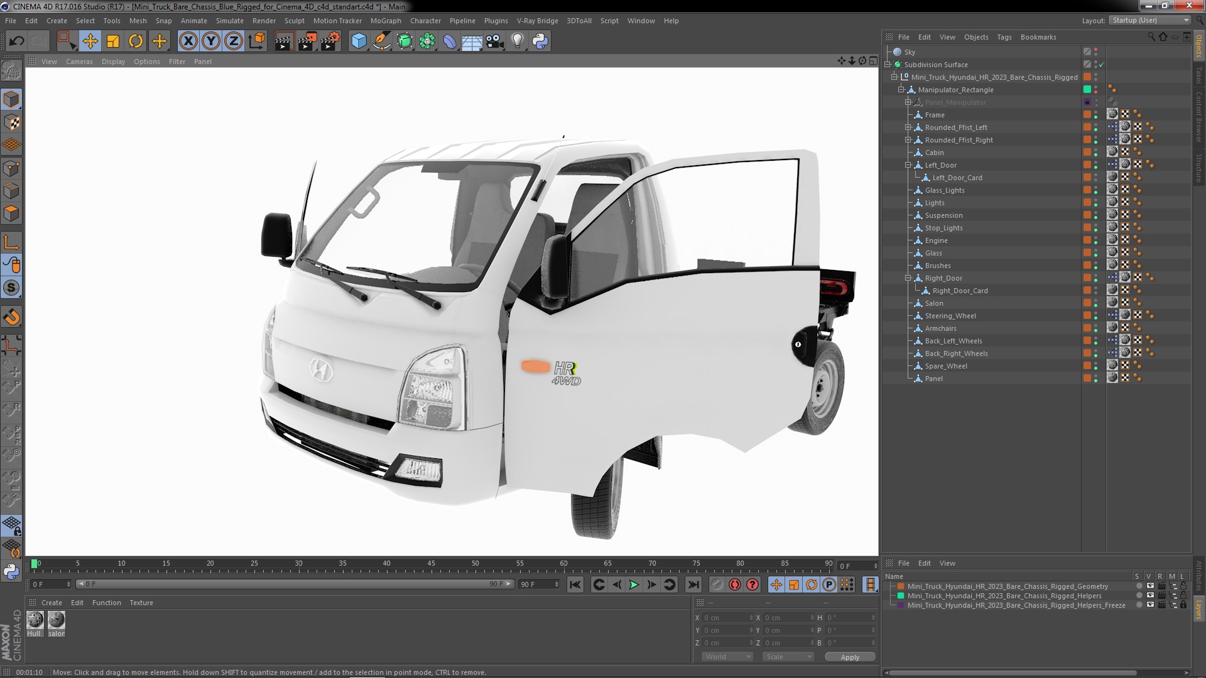Open the MoGraph menu
The width and height of the screenshot is (1206, 678).
[386, 21]
